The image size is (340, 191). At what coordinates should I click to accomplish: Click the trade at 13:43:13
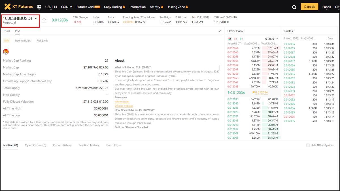click(x=309, y=121)
